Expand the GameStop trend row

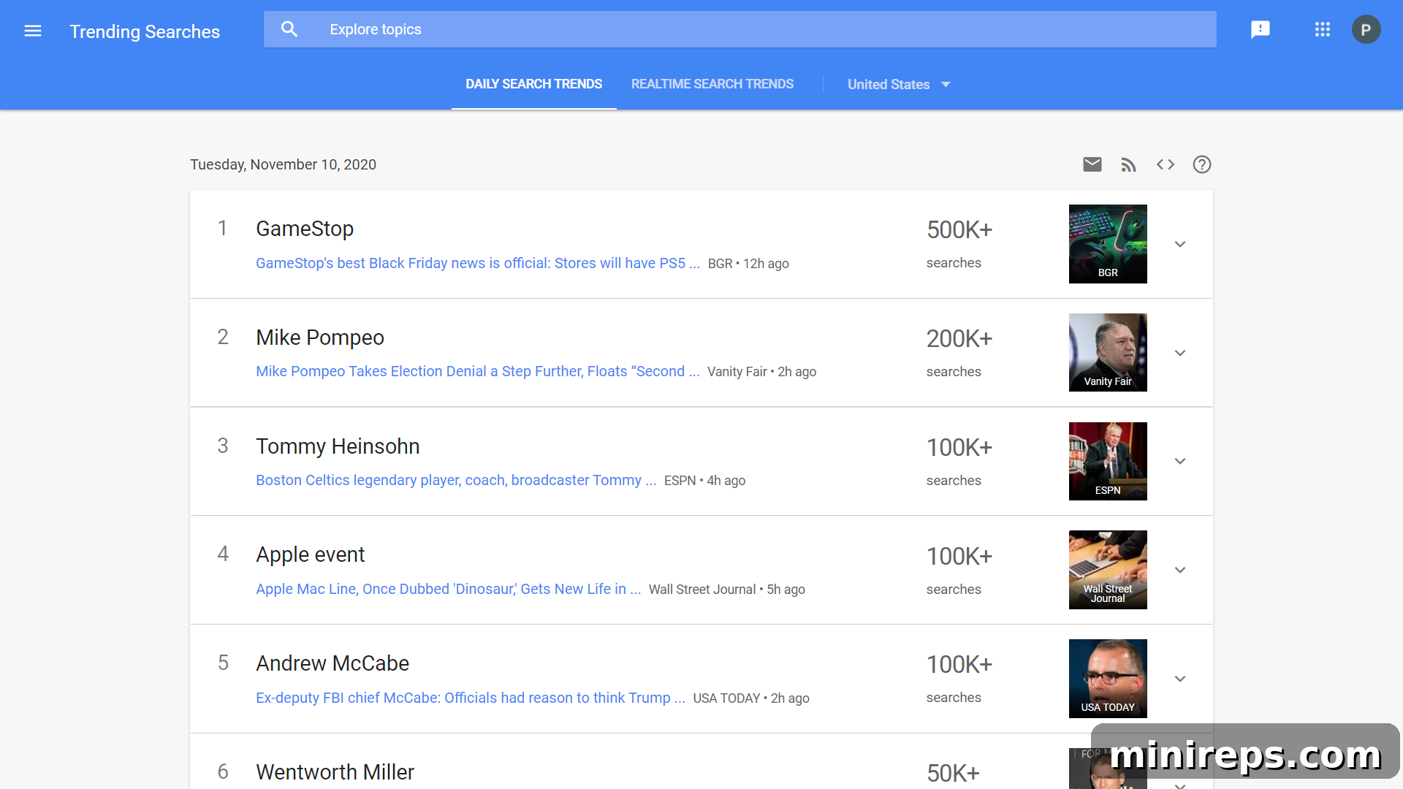click(x=1180, y=244)
